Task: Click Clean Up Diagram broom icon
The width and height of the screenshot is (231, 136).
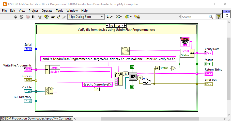Action: (137, 17)
